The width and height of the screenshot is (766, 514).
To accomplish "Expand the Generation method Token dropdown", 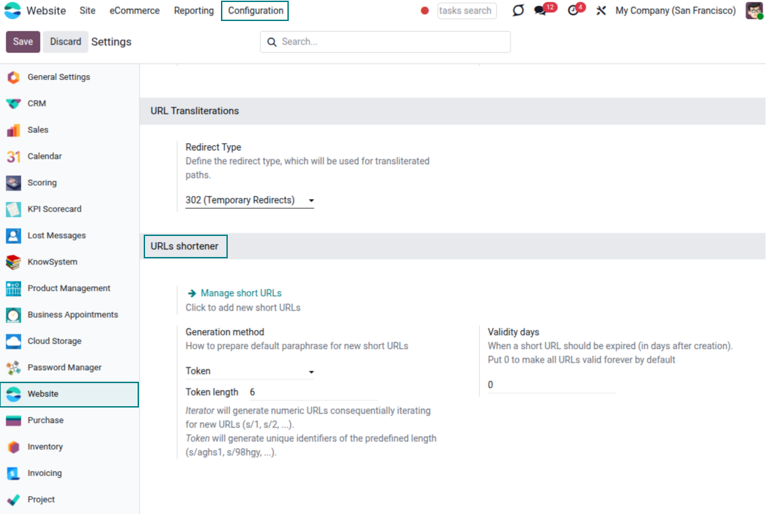I will point(249,372).
